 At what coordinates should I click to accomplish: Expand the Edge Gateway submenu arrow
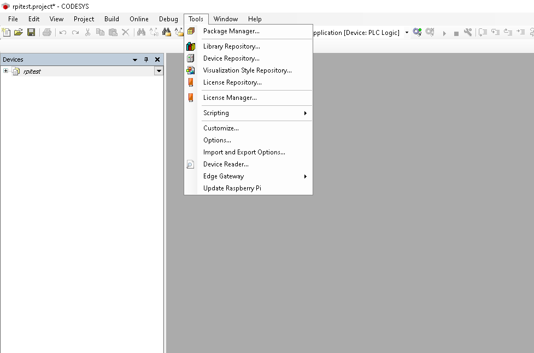pyautogui.click(x=306, y=177)
